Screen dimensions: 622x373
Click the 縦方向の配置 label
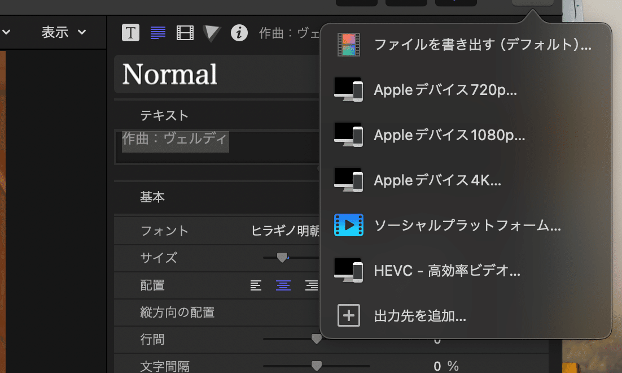[177, 312]
